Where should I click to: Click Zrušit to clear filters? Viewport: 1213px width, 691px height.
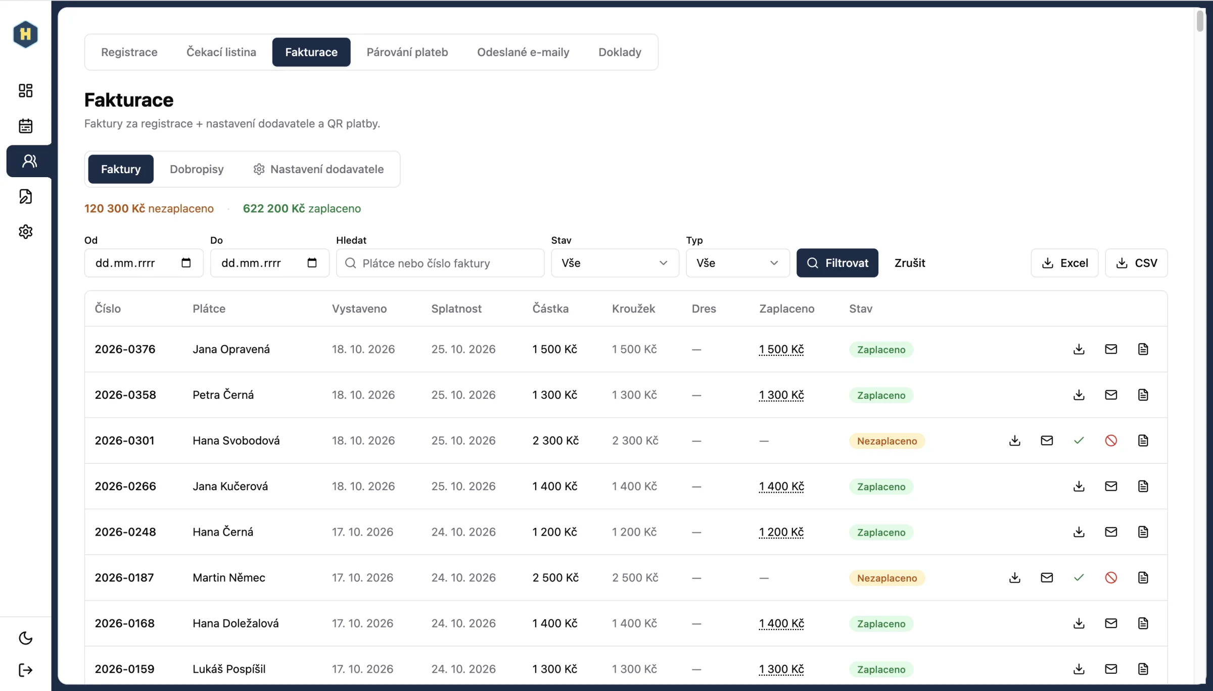[910, 263]
